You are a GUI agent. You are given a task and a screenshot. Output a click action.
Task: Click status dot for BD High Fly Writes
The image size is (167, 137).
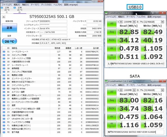pyautogui.click(x=4, y=89)
